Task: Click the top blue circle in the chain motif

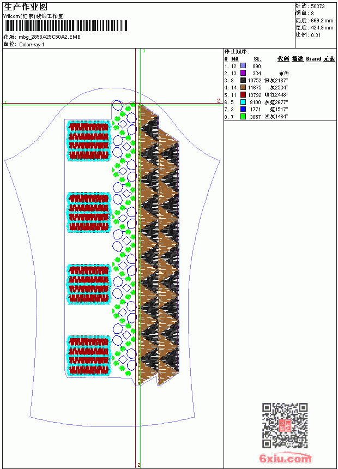Action: (117, 105)
